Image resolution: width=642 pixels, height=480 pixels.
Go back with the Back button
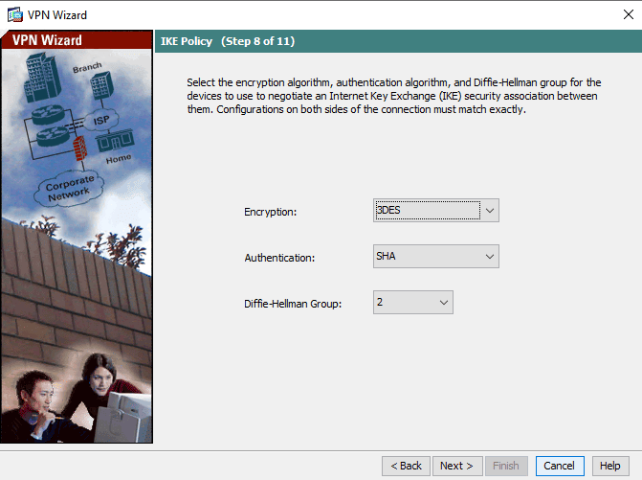point(406,466)
